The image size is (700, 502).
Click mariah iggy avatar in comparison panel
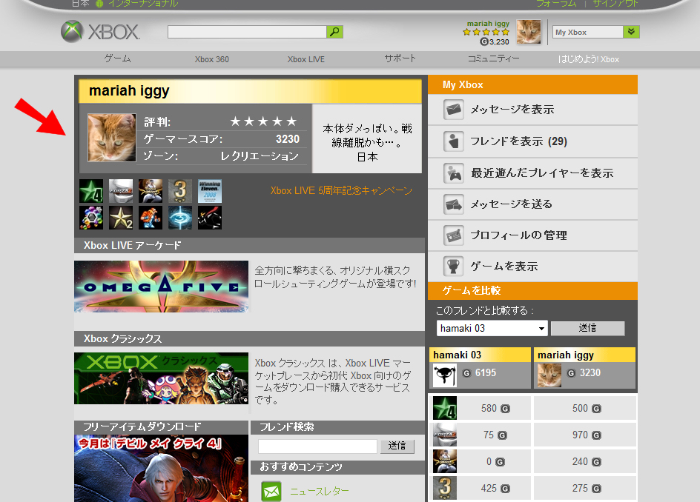549,375
